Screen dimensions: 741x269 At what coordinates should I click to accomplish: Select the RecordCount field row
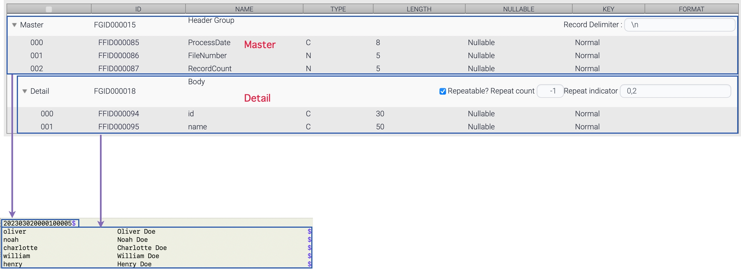click(x=210, y=69)
